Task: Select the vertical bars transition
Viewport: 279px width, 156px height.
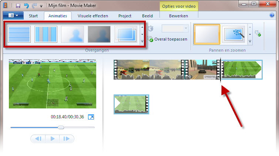Action: (x=46, y=34)
